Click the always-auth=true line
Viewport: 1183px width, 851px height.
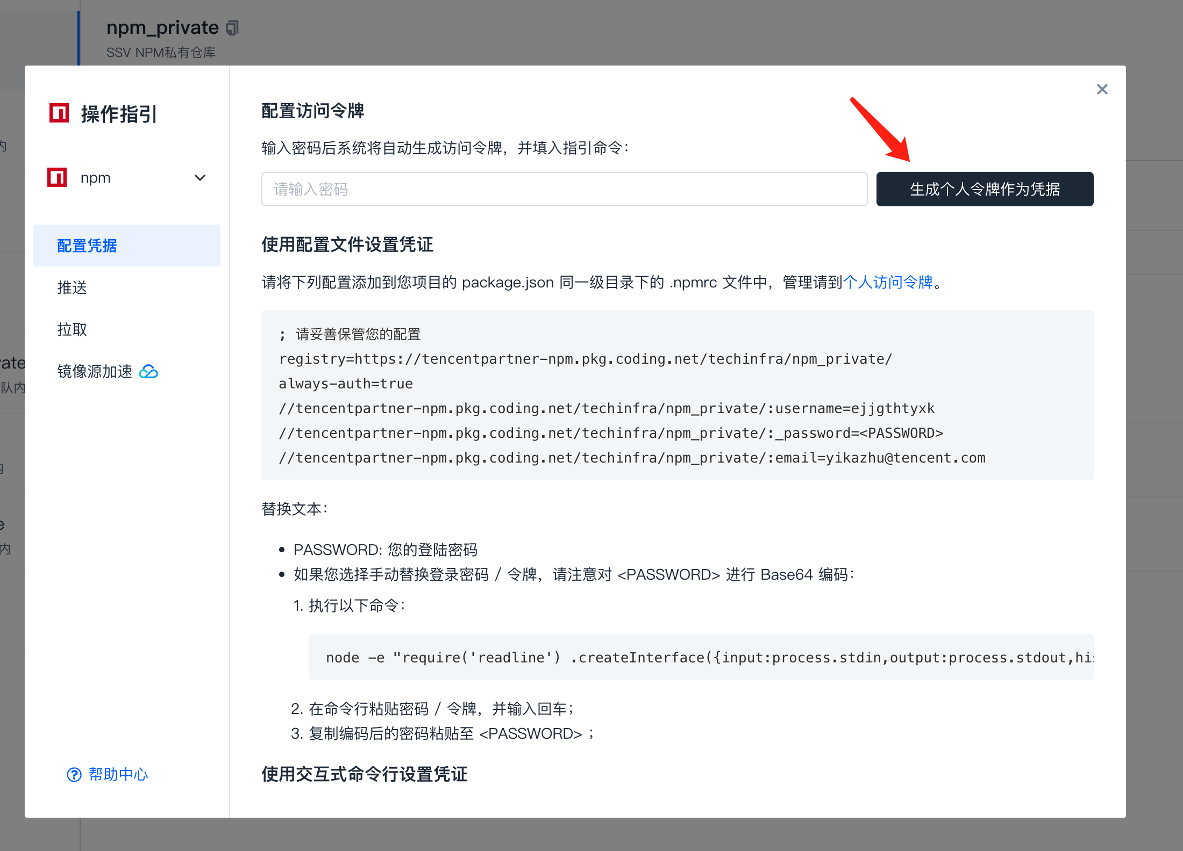click(346, 384)
